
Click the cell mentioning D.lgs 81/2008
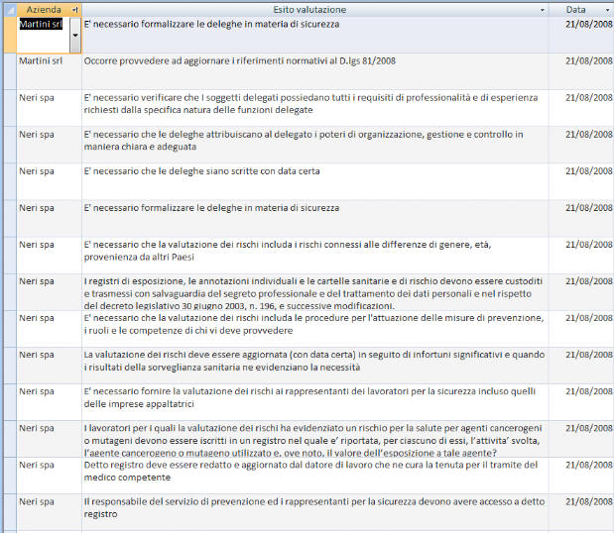click(x=239, y=60)
